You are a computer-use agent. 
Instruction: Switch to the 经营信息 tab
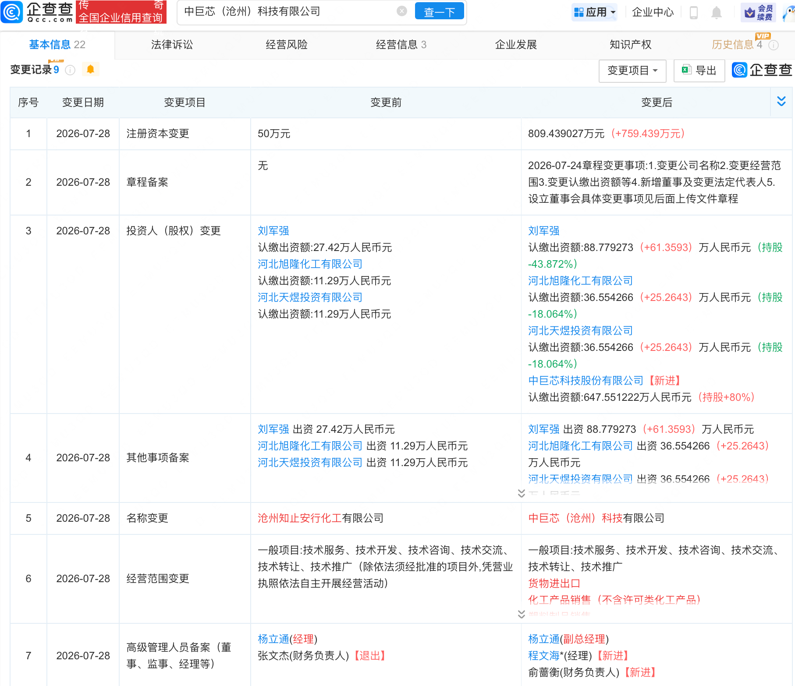pos(401,45)
